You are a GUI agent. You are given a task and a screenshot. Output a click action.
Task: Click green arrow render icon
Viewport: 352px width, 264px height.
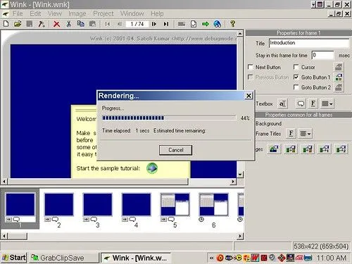tap(206, 24)
